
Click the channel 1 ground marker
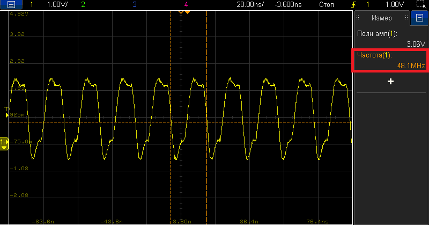coord(4,142)
